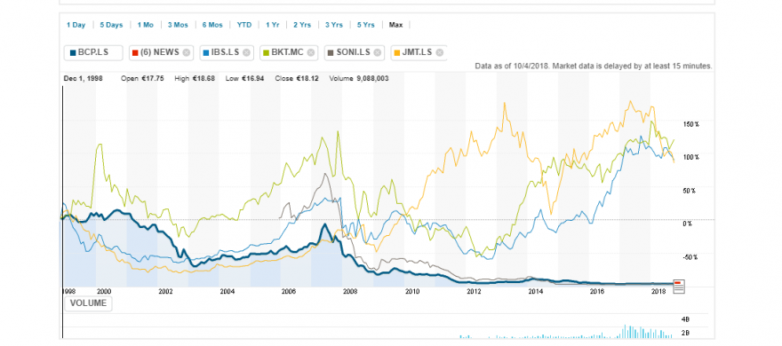This screenshot has height=346, width=782.
Task: Remove BKT.MC comparison via its x icon
Action: 311,52
